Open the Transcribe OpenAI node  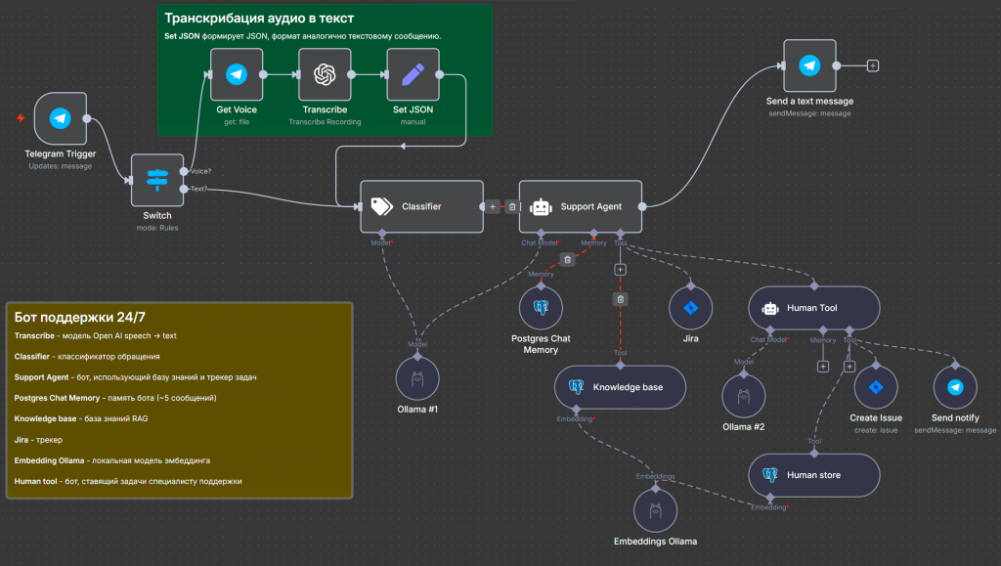pos(325,74)
